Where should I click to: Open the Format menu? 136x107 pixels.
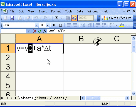pos(56,11)
